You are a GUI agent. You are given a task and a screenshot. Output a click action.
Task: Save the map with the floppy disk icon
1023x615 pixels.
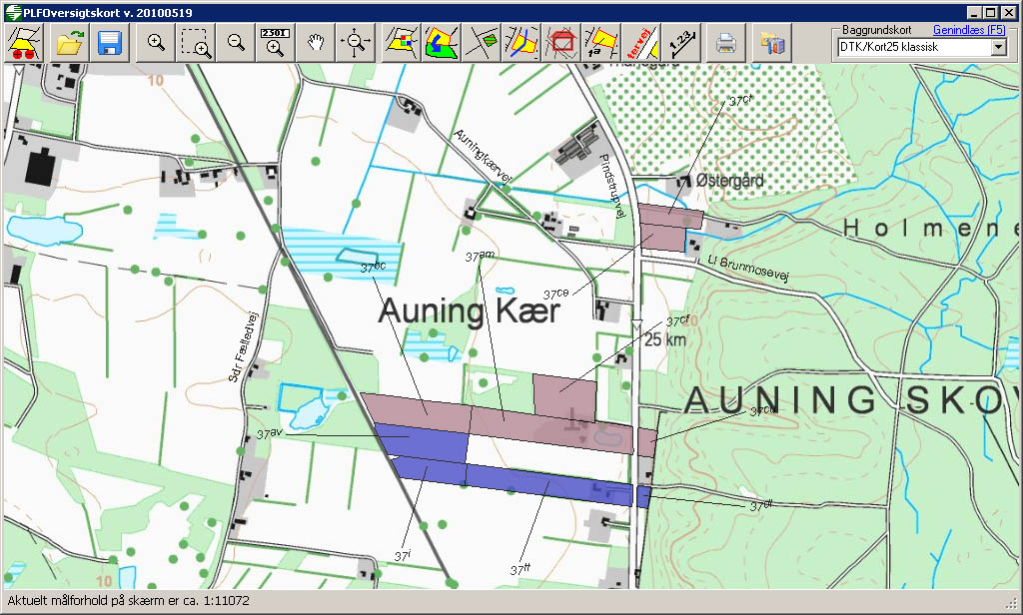[109, 43]
